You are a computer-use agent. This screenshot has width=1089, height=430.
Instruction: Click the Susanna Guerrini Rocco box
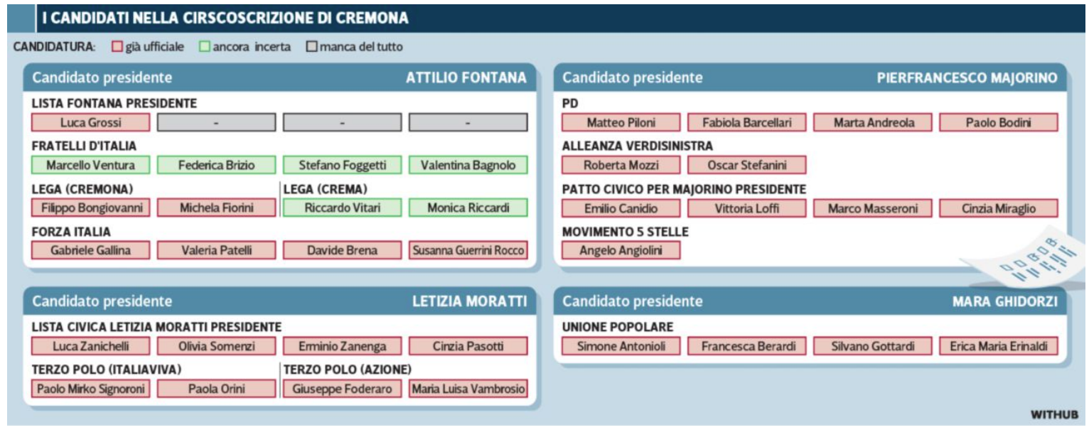tap(468, 250)
